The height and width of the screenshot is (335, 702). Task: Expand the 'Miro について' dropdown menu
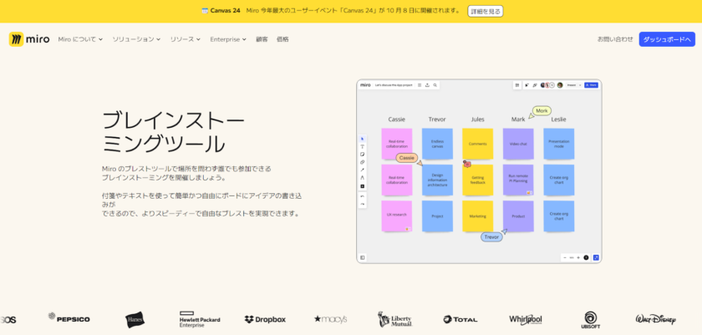pos(80,39)
